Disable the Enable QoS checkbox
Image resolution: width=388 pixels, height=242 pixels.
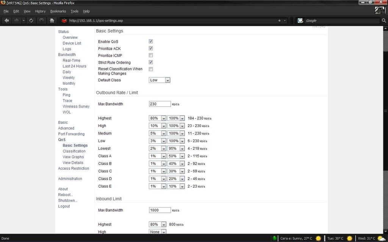151,42
